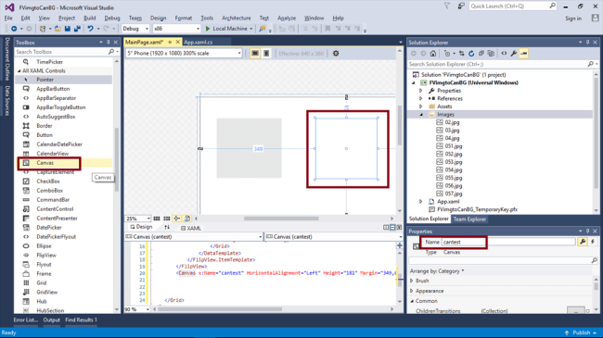Click Sync with Active Document icon
Image resolution: width=603 pixels, height=338 pixels.
click(x=461, y=54)
